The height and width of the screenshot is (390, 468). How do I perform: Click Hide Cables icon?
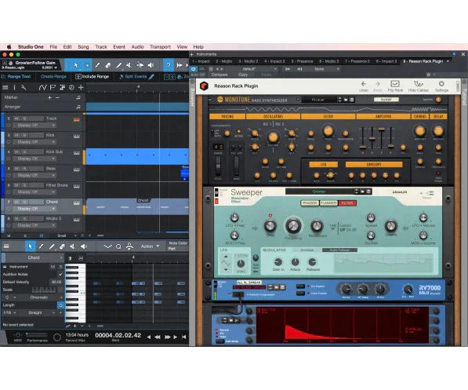point(419,86)
